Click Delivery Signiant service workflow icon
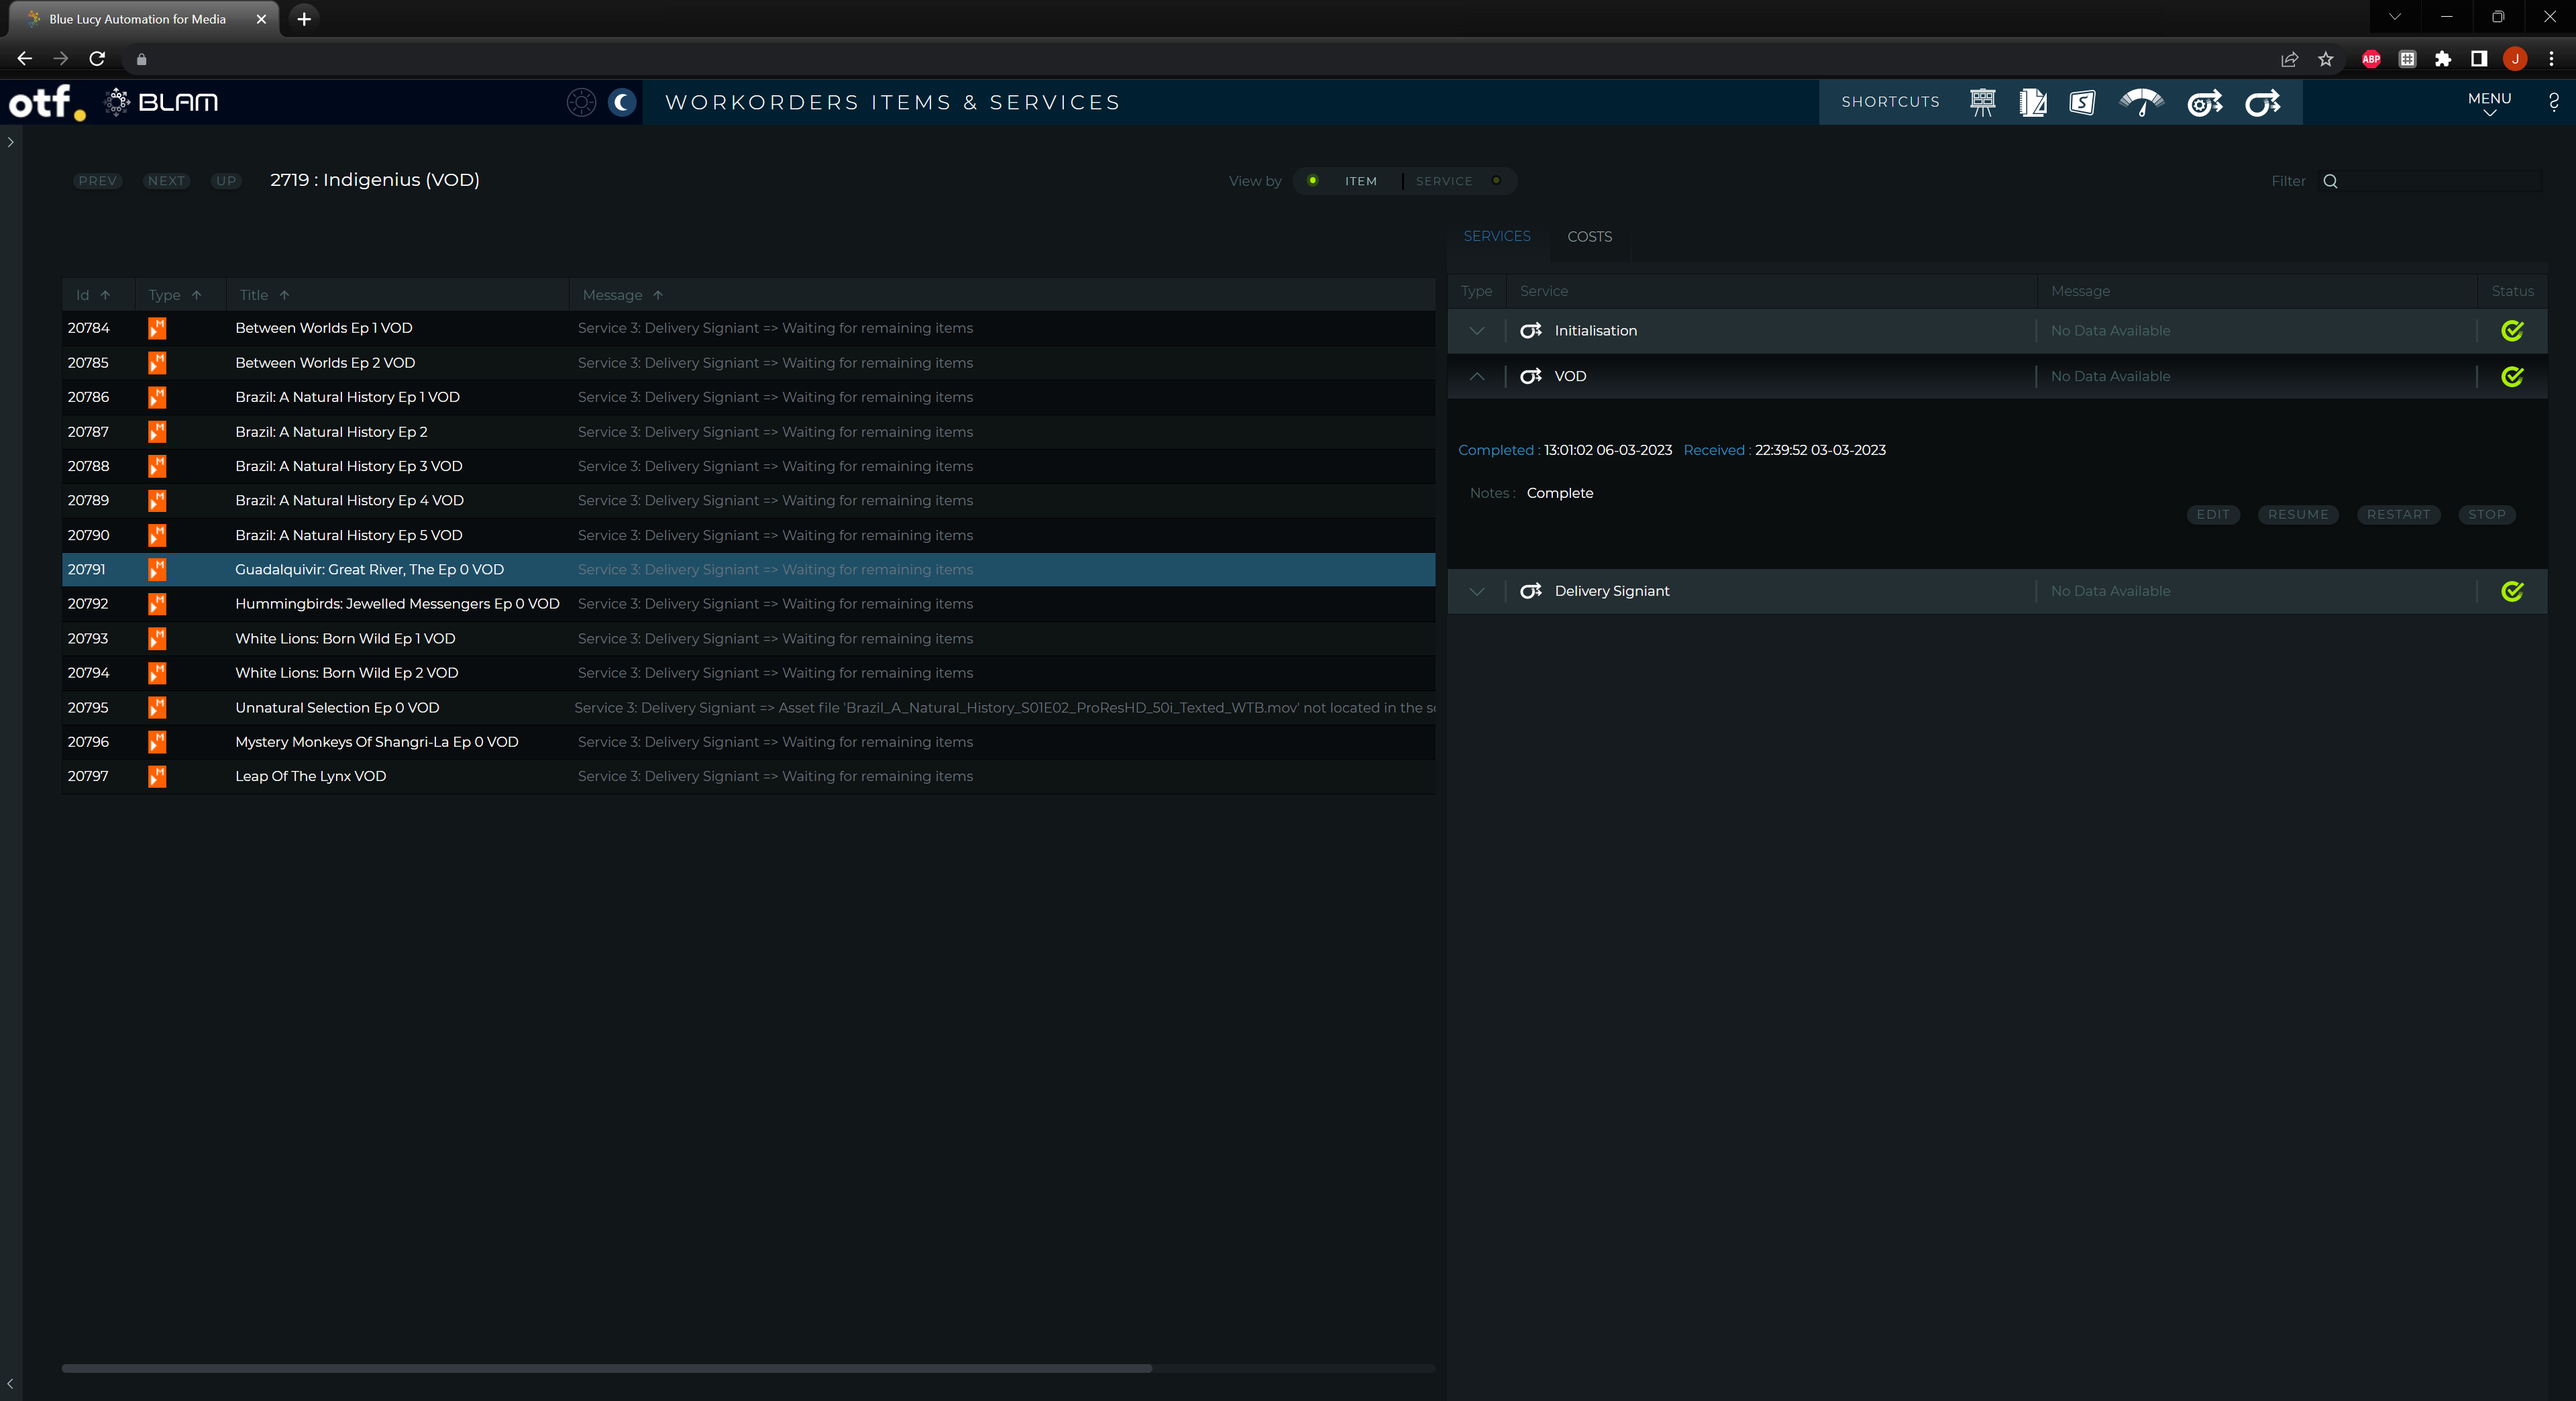This screenshot has width=2576, height=1401. 1530,591
